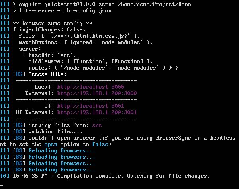Image resolution: width=239 pixels, height=189 pixels.
Task: Open the Local http://localhost:3000 URL
Action: click(90, 87)
